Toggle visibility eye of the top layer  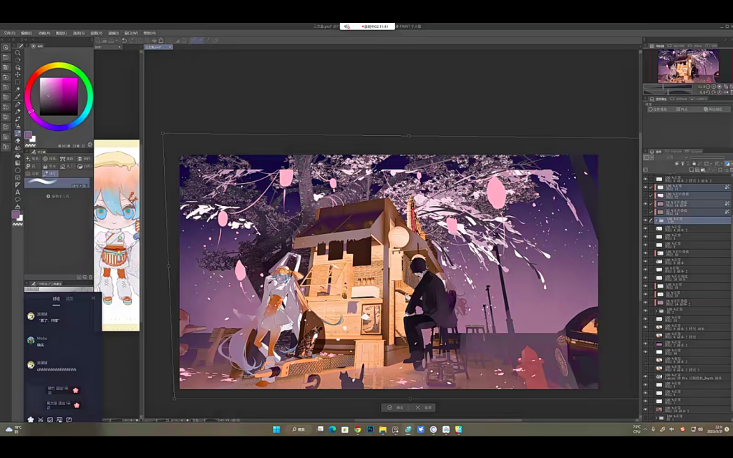pos(645,178)
